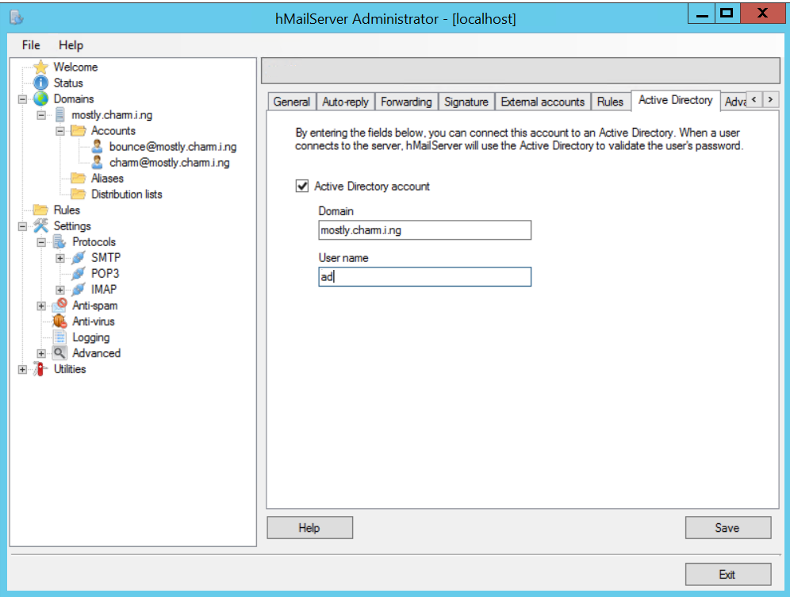Select the Logging tree item label
790x597 pixels.
point(90,337)
